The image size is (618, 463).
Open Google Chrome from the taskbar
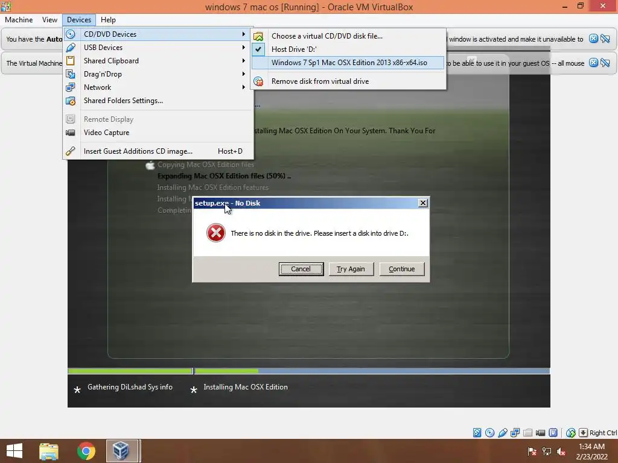pyautogui.click(x=86, y=451)
